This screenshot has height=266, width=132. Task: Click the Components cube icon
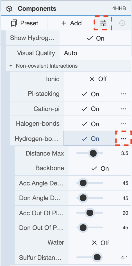pyautogui.click(x=9, y=9)
